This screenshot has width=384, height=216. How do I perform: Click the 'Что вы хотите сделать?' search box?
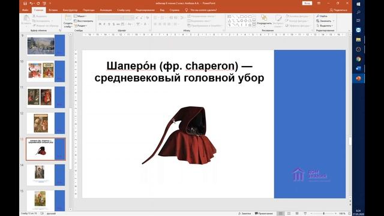[202, 10]
